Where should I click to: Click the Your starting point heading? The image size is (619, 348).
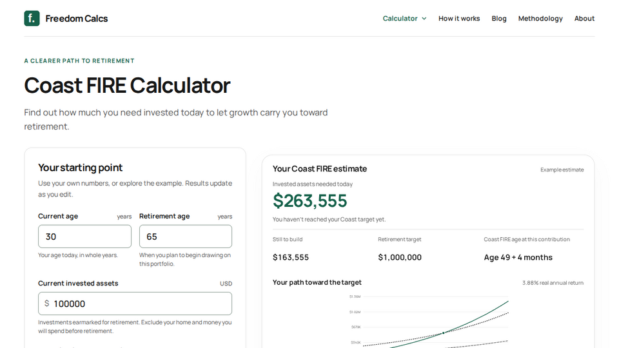click(80, 168)
